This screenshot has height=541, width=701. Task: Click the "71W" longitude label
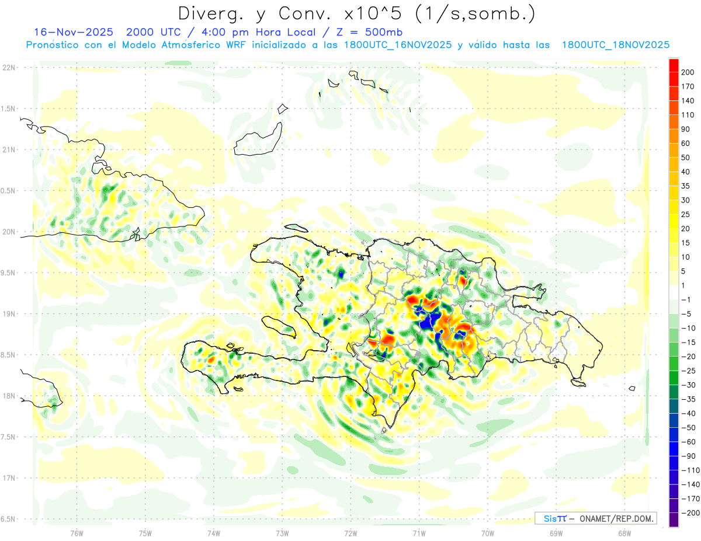(419, 533)
